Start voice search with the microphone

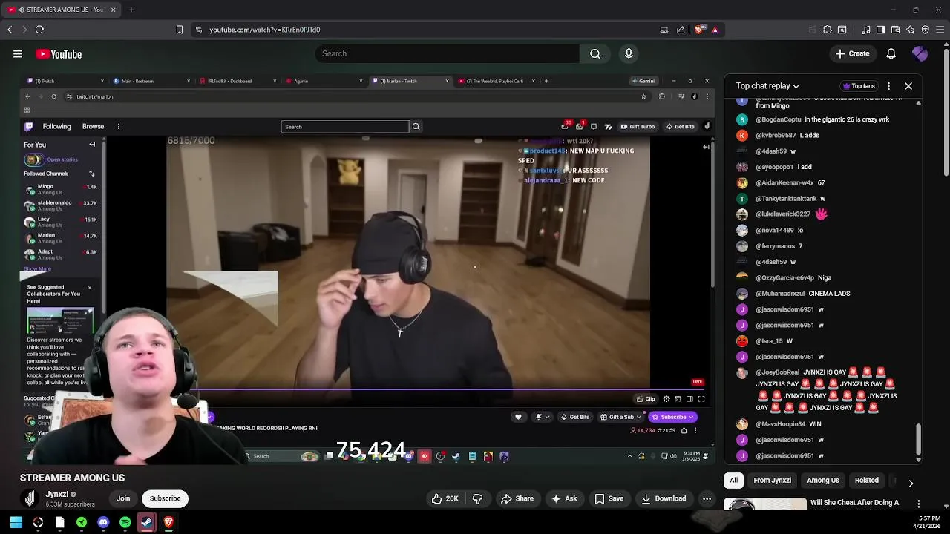point(629,53)
